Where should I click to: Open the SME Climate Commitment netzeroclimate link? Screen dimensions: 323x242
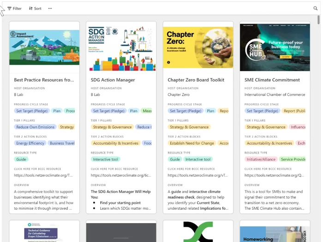(x=274, y=175)
